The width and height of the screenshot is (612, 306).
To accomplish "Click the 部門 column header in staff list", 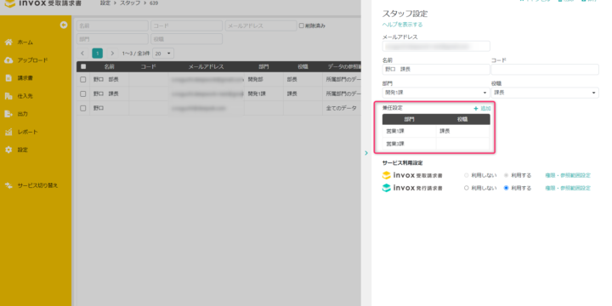I will [263, 67].
